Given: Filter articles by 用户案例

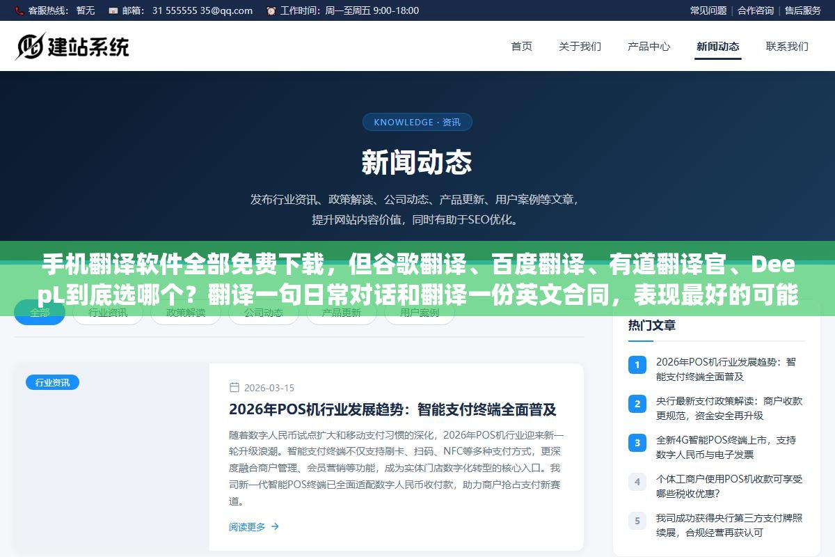Looking at the screenshot, I should point(420,313).
